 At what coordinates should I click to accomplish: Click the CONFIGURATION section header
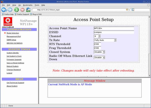(x=19, y=29)
